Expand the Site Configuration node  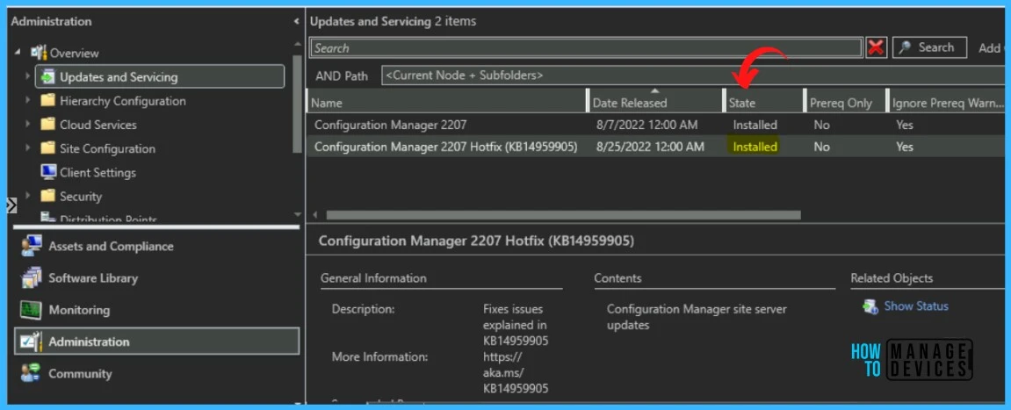(28, 148)
